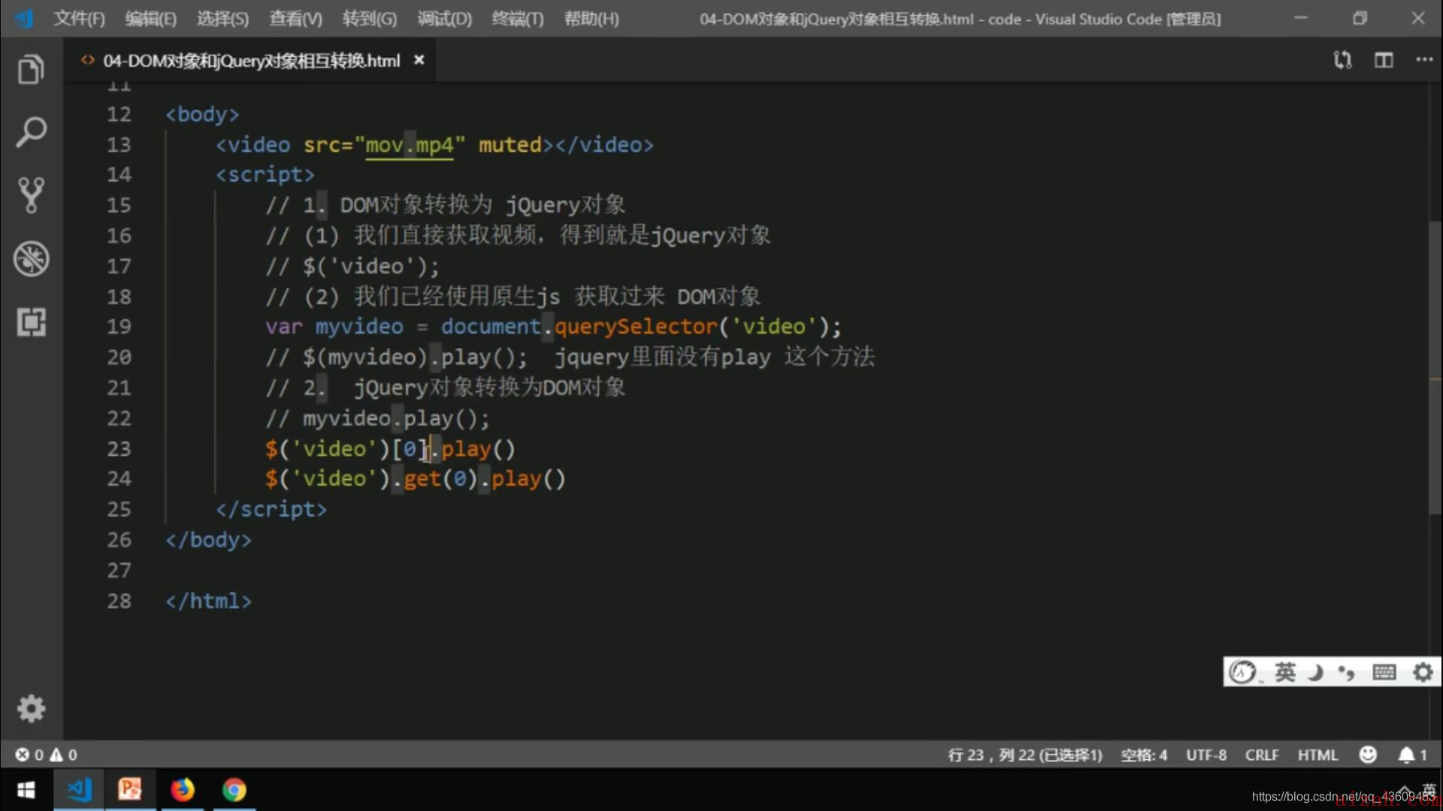Open the Search panel in activity bar
Screen dimensions: 1443x811
[31, 132]
